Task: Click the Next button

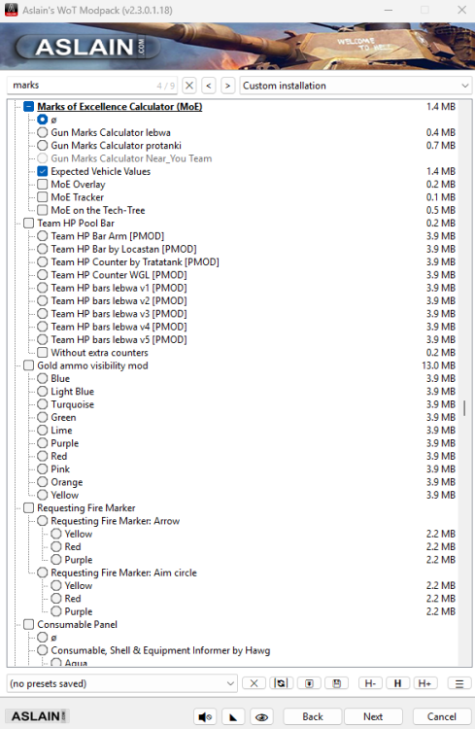Action: pos(373,716)
